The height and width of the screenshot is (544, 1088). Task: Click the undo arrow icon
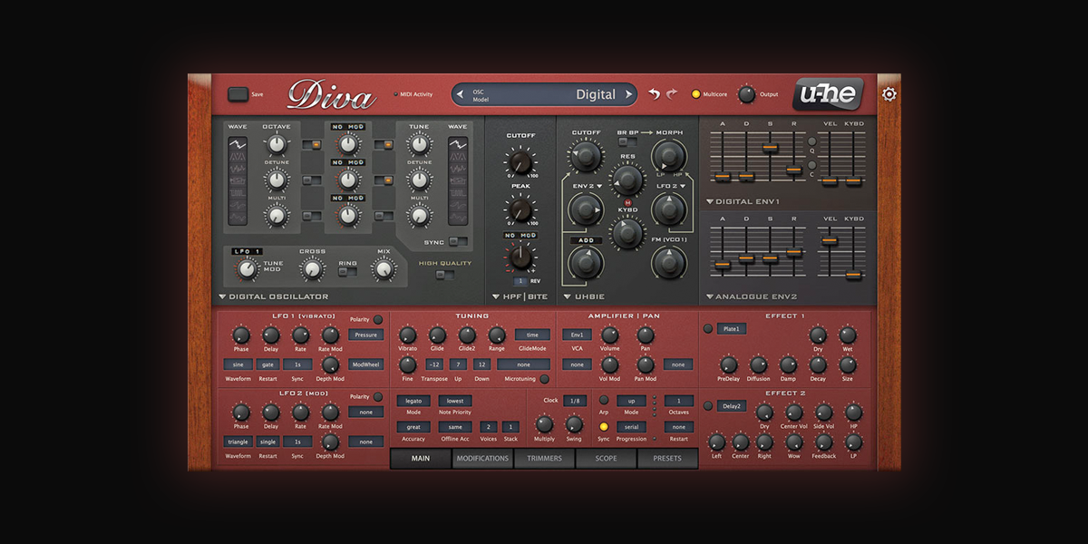(655, 93)
